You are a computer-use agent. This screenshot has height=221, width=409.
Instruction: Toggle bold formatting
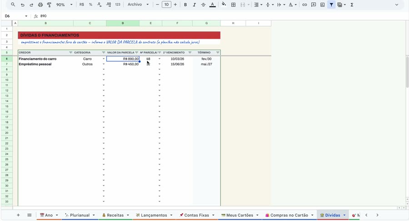tap(185, 5)
